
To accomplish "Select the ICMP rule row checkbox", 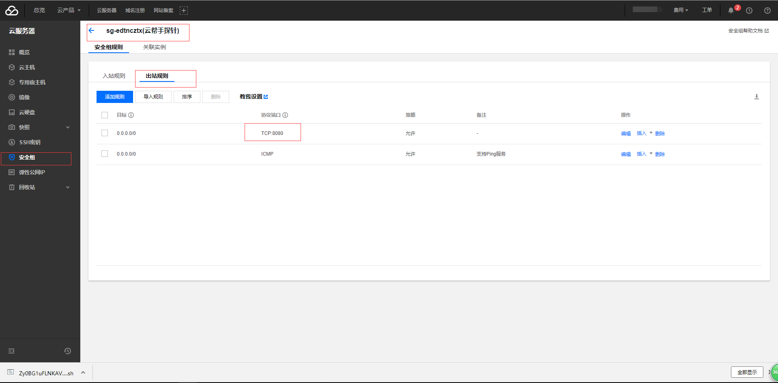I will pyautogui.click(x=105, y=154).
